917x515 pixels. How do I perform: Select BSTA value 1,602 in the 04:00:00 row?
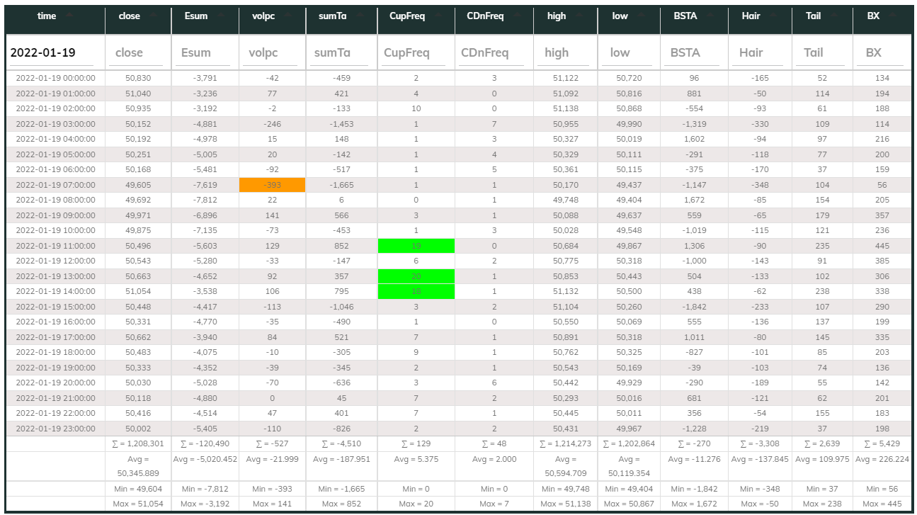pyautogui.click(x=695, y=139)
